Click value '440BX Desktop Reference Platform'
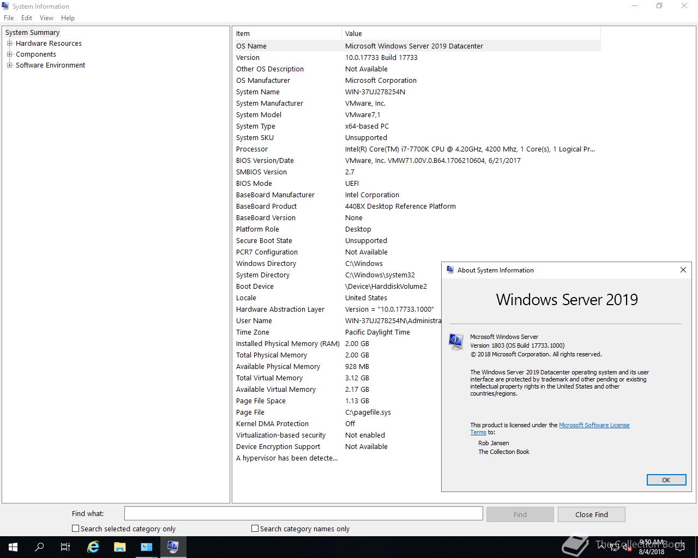 click(x=400, y=207)
